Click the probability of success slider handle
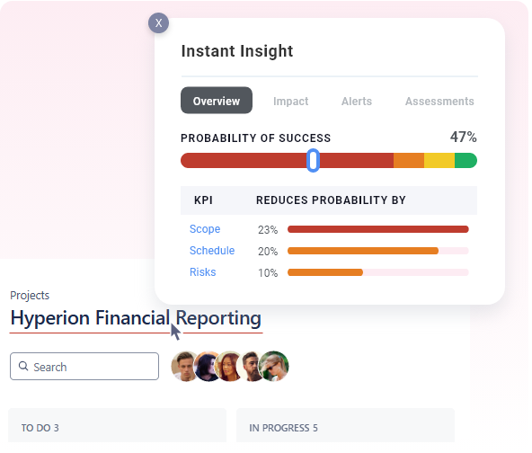Screen dimensions: 532x453 pyautogui.click(x=313, y=160)
